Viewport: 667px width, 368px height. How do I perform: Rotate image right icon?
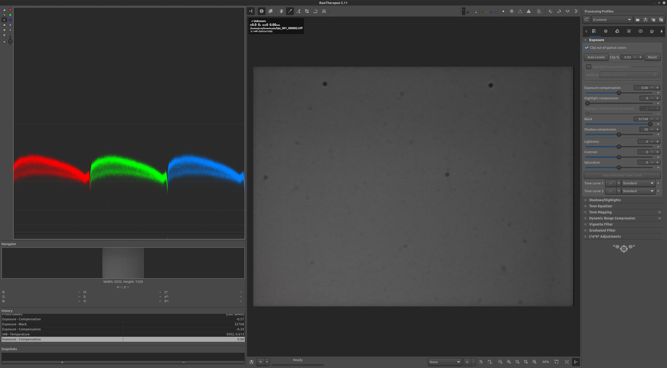tap(559, 11)
